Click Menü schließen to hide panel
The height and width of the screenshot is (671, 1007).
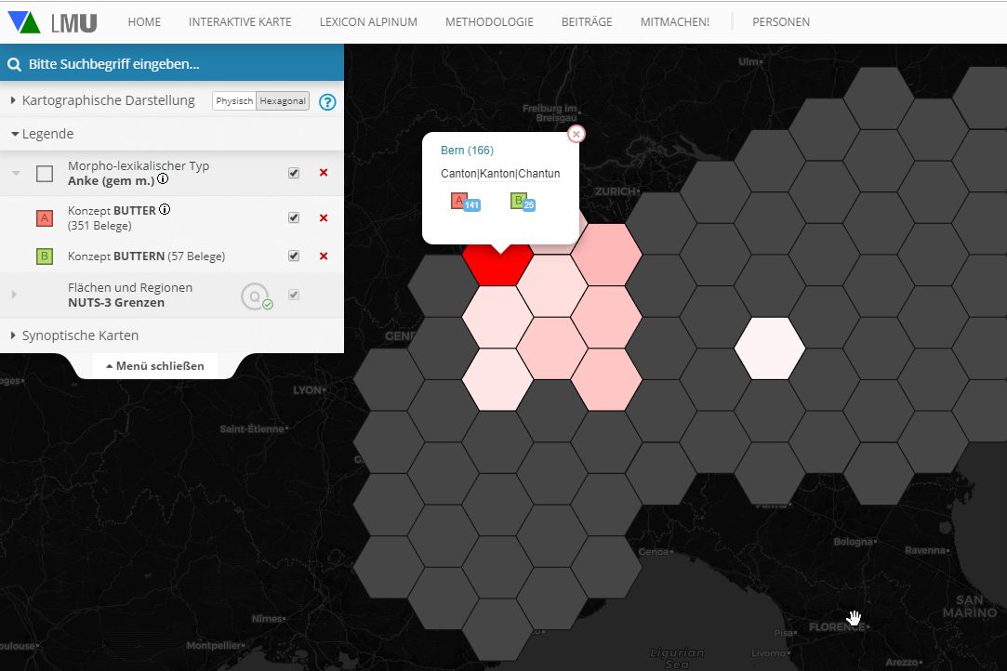click(155, 366)
